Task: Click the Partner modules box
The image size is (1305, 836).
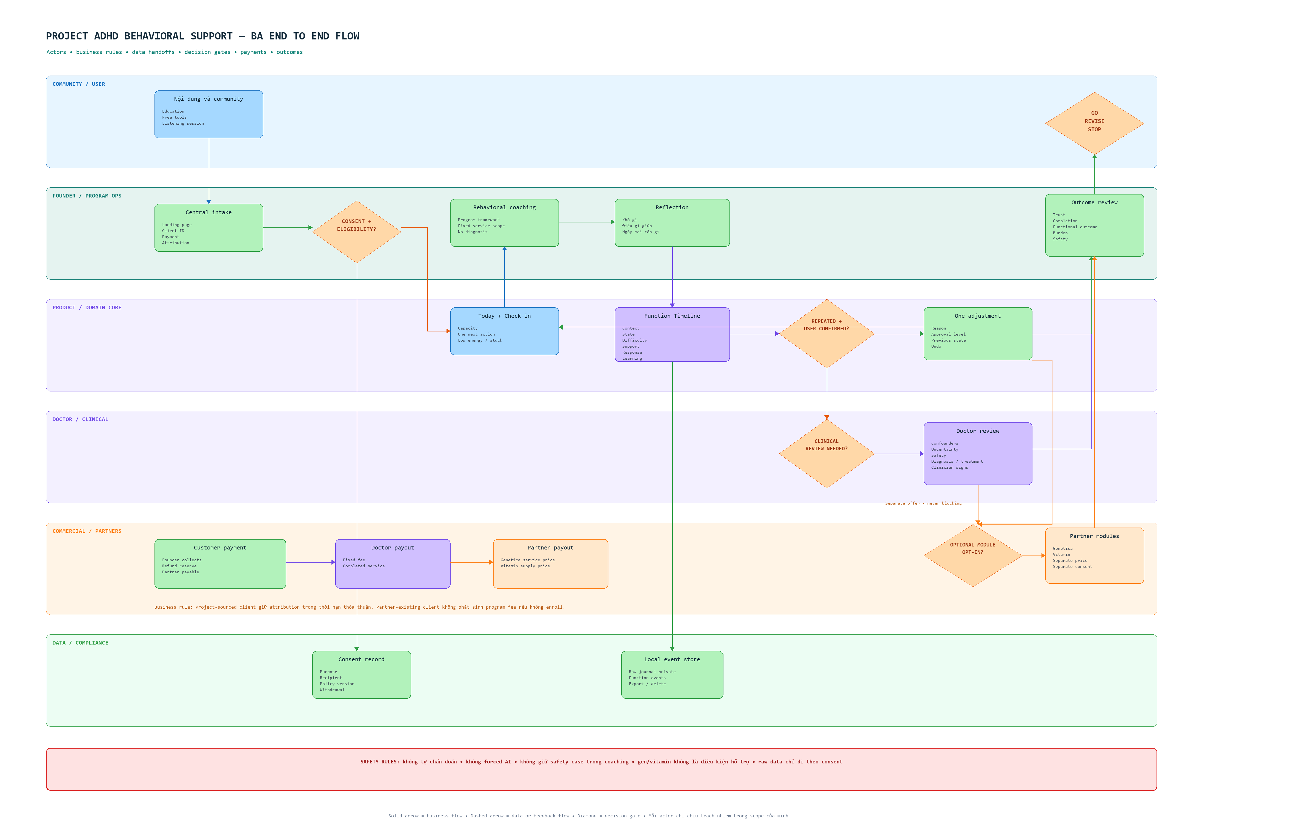Action: click(1094, 555)
